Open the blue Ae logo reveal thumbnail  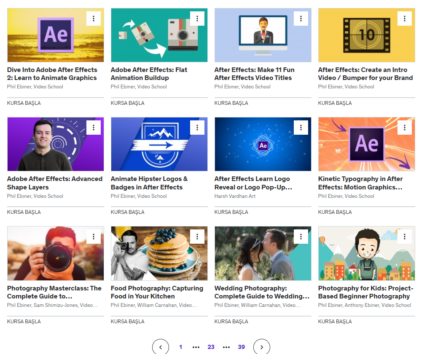click(263, 144)
